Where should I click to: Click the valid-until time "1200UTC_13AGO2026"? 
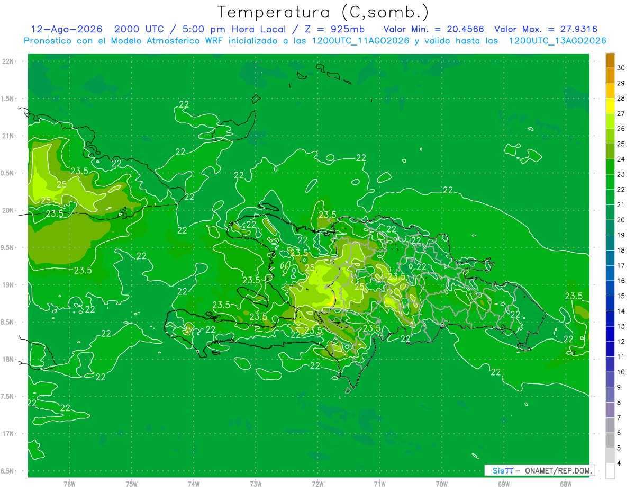[557, 41]
